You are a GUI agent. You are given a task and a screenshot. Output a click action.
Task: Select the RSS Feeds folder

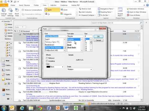[x=8, y=30]
